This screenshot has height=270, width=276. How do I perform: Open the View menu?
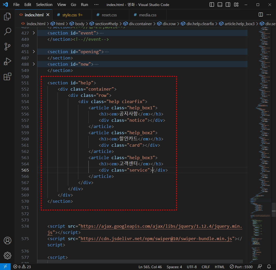62,5
